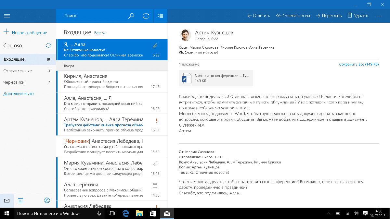Open the Черновики folder
Viewport: 390px width, 219px height.
click(x=28, y=82)
